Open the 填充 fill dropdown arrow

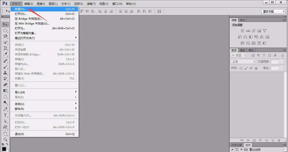[x=281, y=68]
